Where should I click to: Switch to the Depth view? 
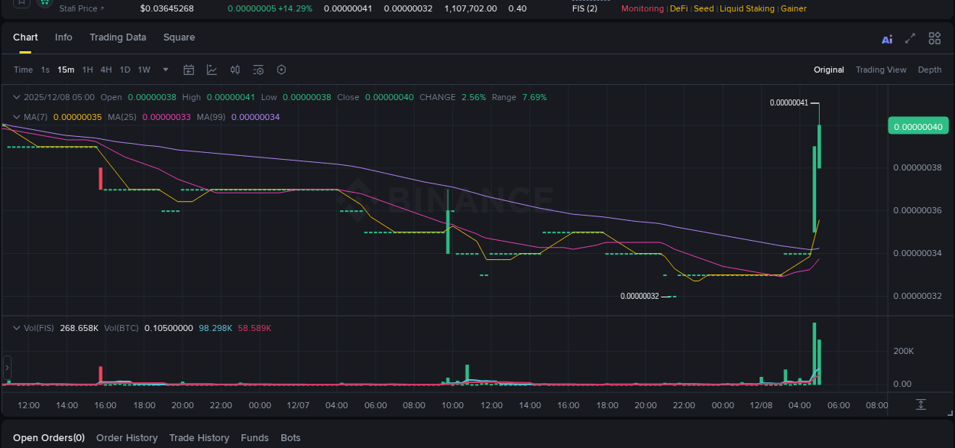[929, 70]
